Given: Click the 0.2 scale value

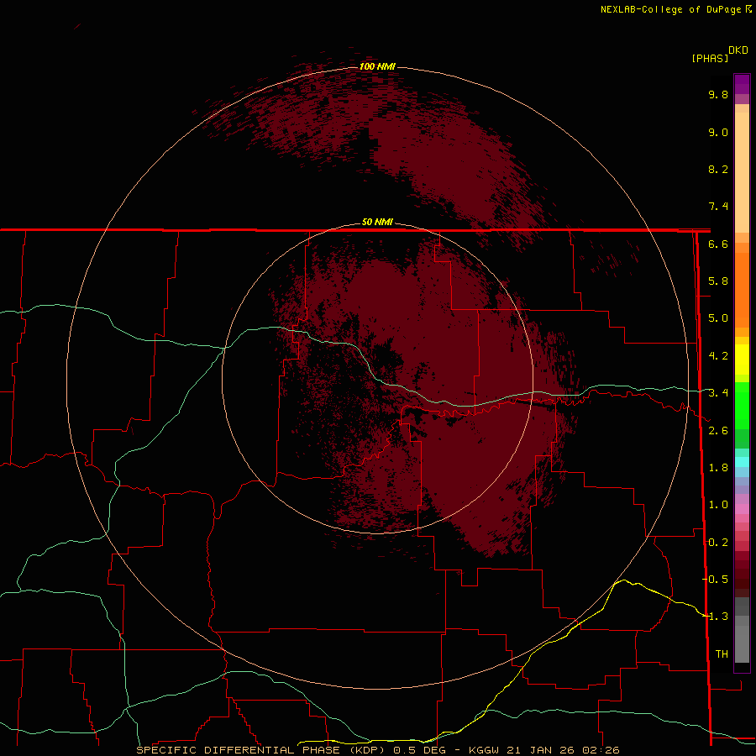Looking at the screenshot, I should point(718,543).
